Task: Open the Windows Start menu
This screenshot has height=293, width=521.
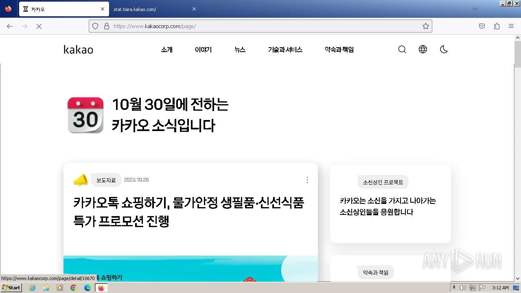Action: pyautogui.click(x=11, y=288)
